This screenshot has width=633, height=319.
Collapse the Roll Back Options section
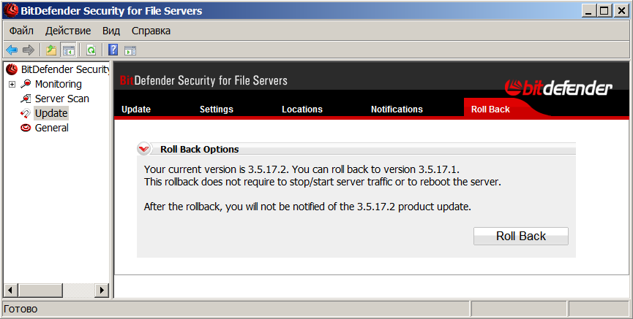click(x=144, y=149)
